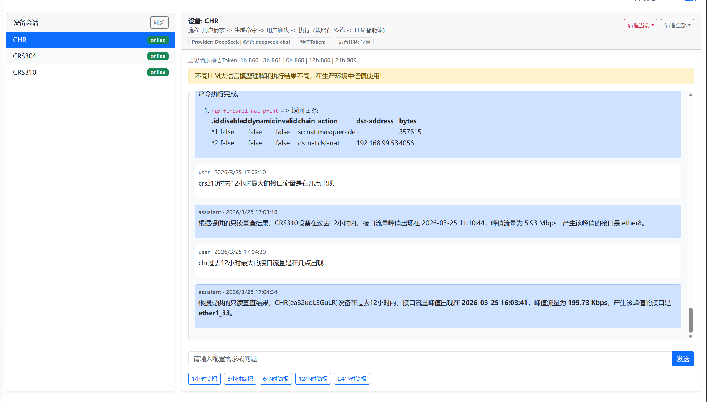This screenshot has width=707, height=402.
Task: Request the 1小时简报 report
Action: tap(204, 378)
